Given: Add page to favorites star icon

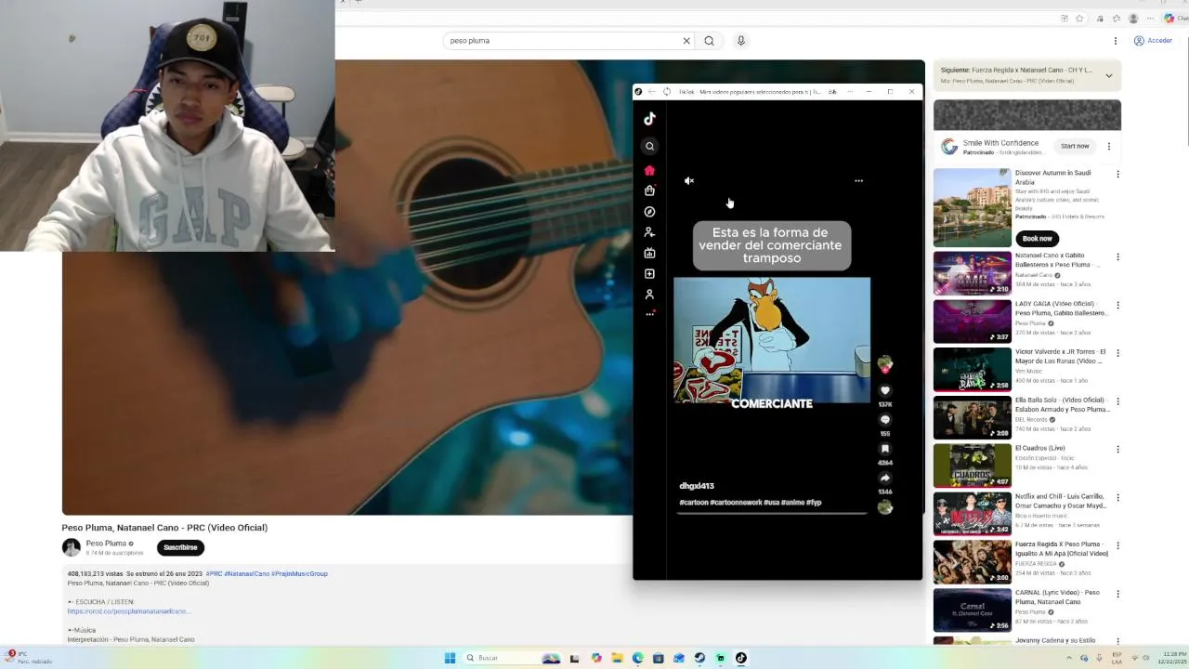Looking at the screenshot, I should coord(1079,19).
